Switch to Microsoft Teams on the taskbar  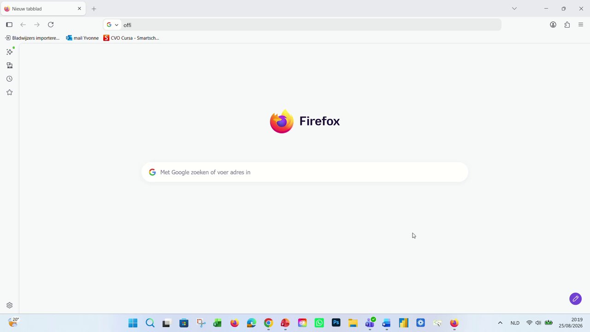pos(370,323)
